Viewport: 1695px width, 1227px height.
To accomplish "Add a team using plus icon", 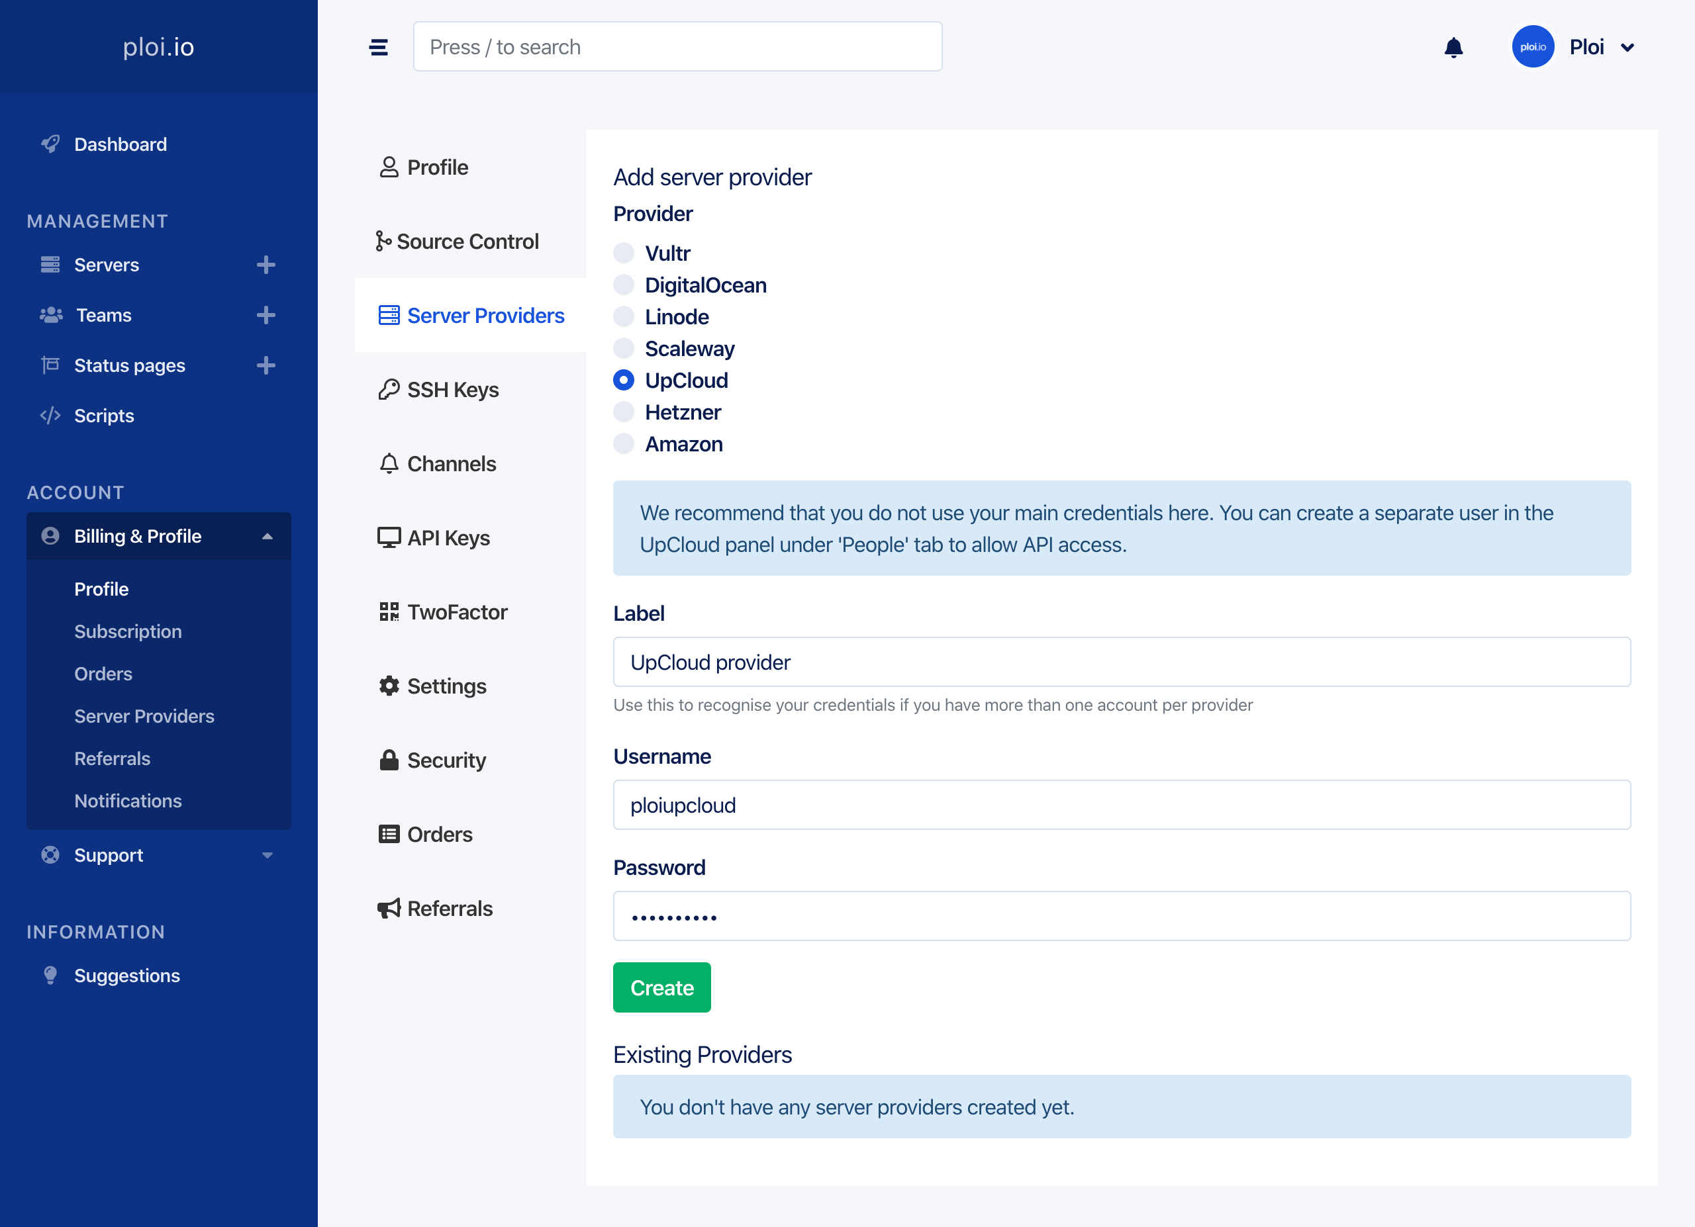I will tap(266, 315).
